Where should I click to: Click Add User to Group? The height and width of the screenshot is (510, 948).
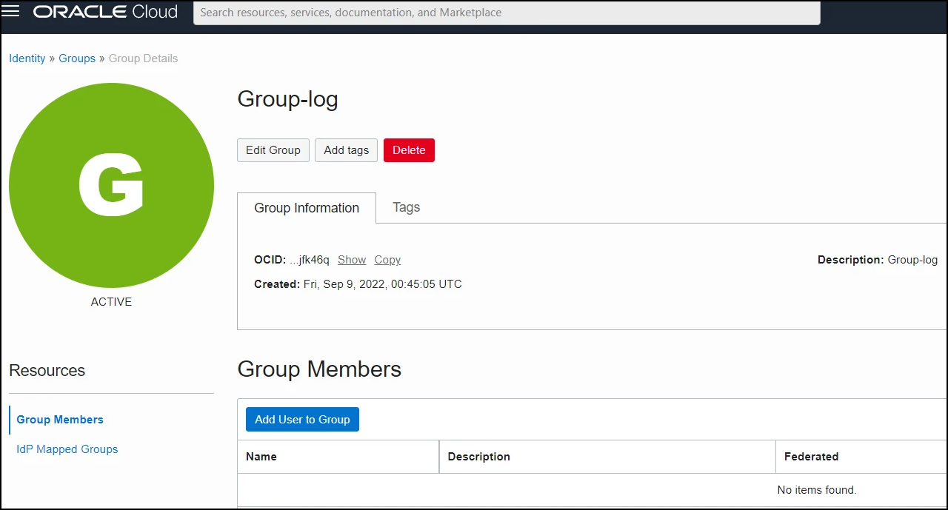point(302,420)
